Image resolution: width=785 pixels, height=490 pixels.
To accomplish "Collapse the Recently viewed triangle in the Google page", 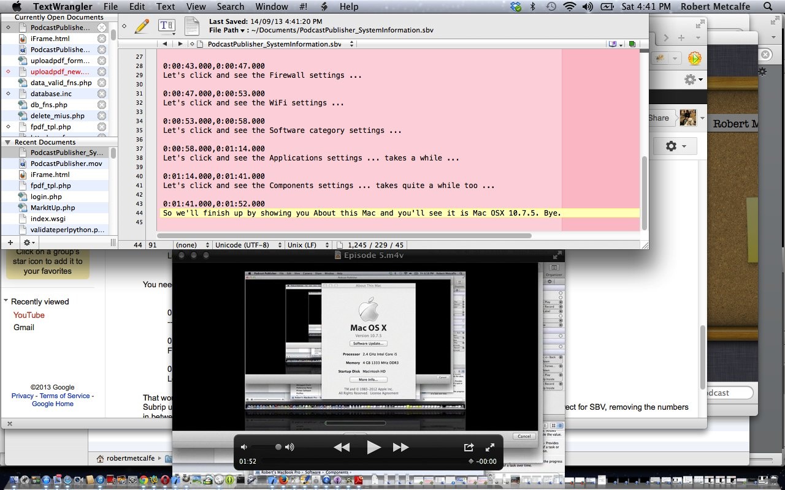I will pos(6,301).
